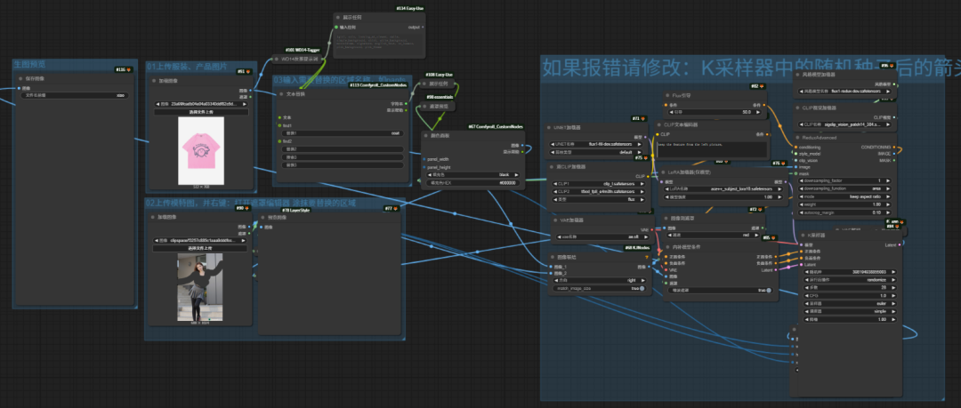Collapse the 文本替换 node via its title dot
The image size is (961, 408).
pyautogui.click(x=281, y=93)
